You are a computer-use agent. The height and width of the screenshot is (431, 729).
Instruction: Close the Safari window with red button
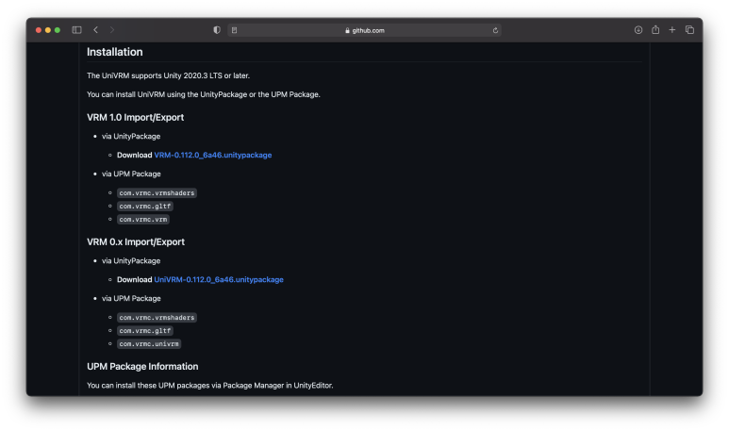39,30
